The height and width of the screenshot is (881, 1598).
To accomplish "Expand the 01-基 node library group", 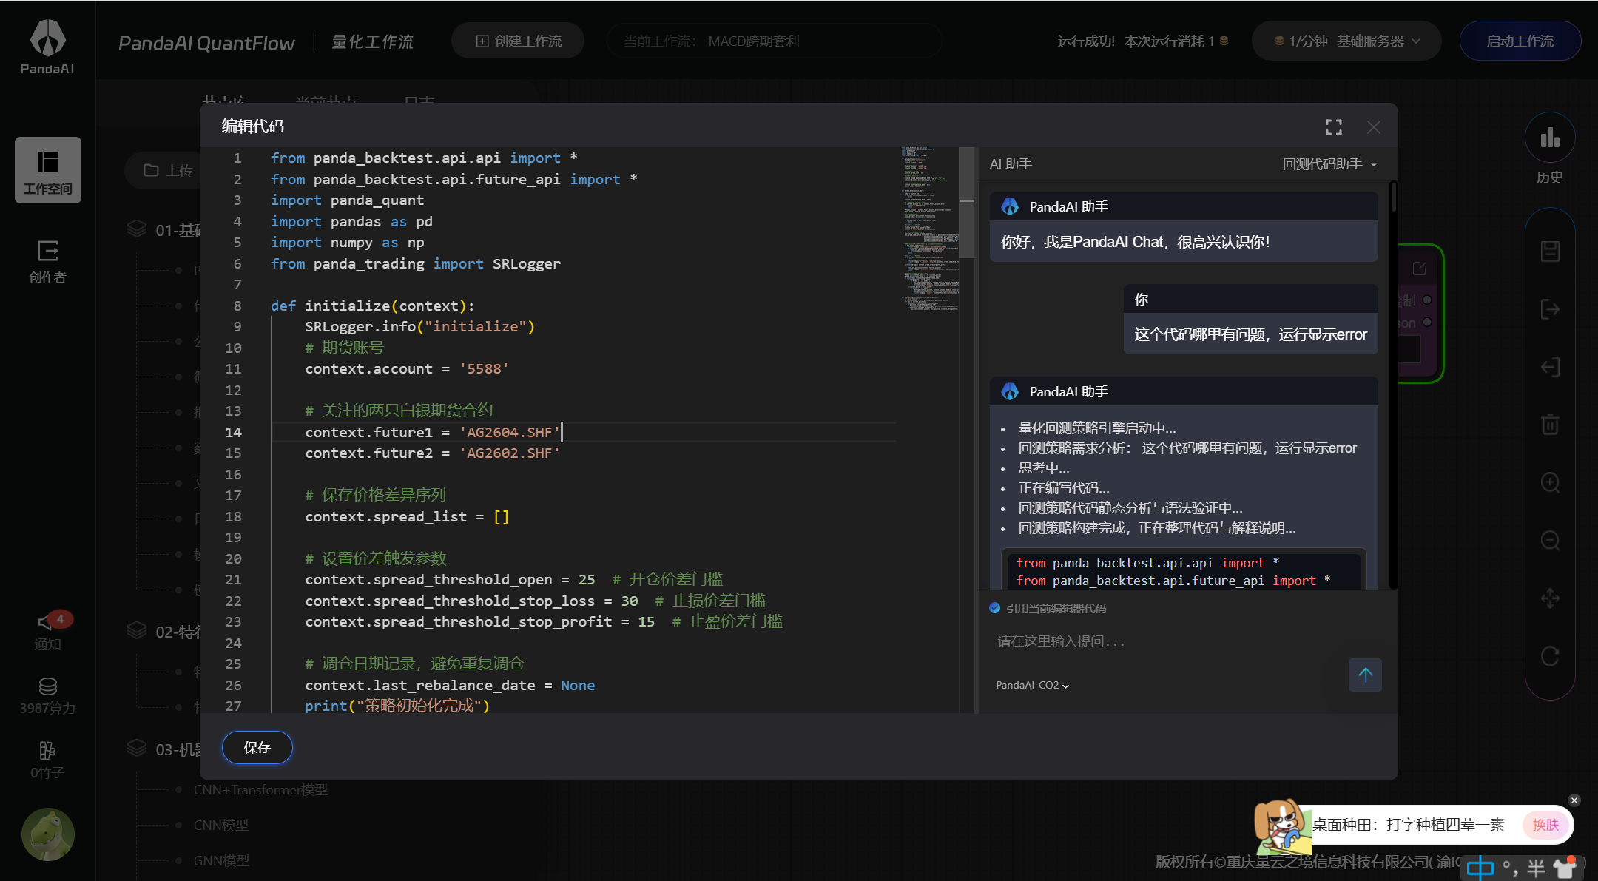I will pos(163,230).
